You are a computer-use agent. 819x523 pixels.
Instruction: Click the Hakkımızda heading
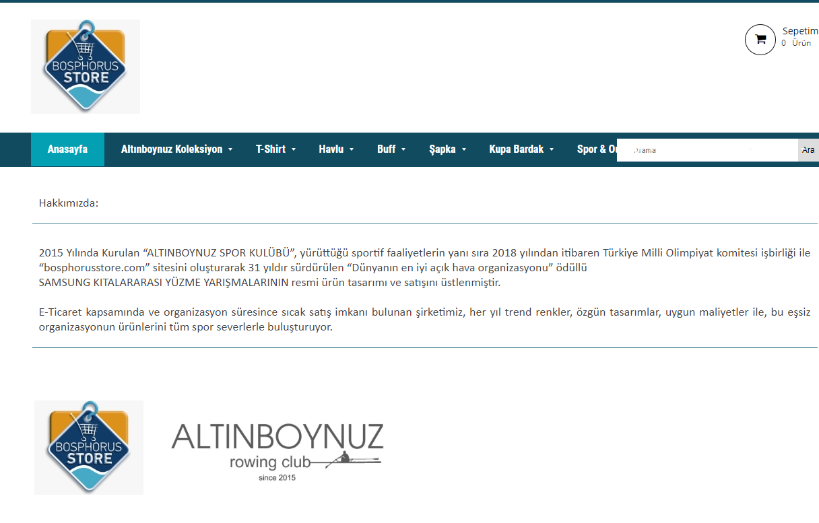tap(69, 203)
